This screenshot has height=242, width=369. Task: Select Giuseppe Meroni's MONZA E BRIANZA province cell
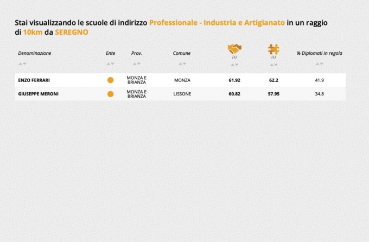pos(137,94)
